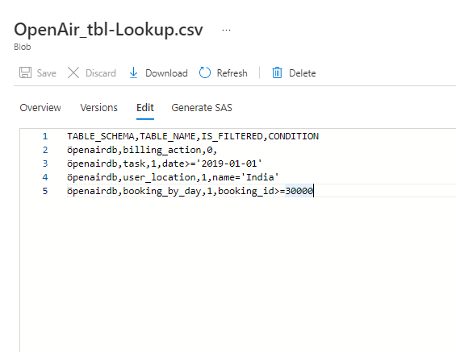Open the Generate SAS tab

coord(202,108)
